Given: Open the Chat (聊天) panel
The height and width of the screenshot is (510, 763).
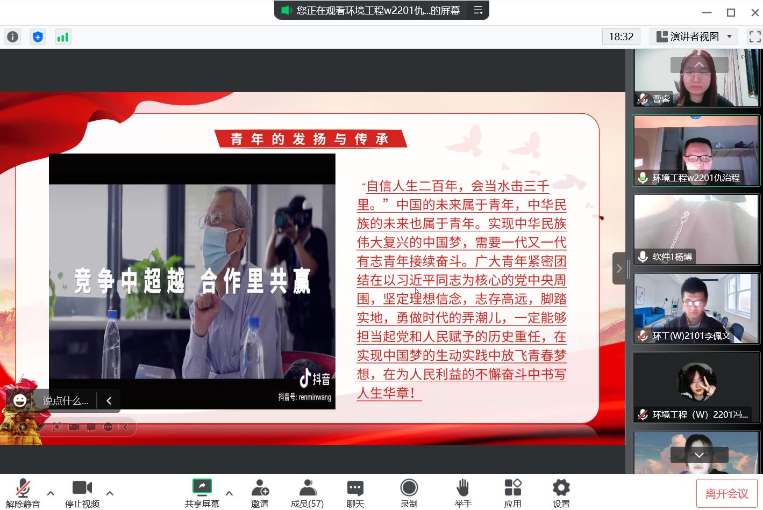Looking at the screenshot, I should [x=355, y=493].
